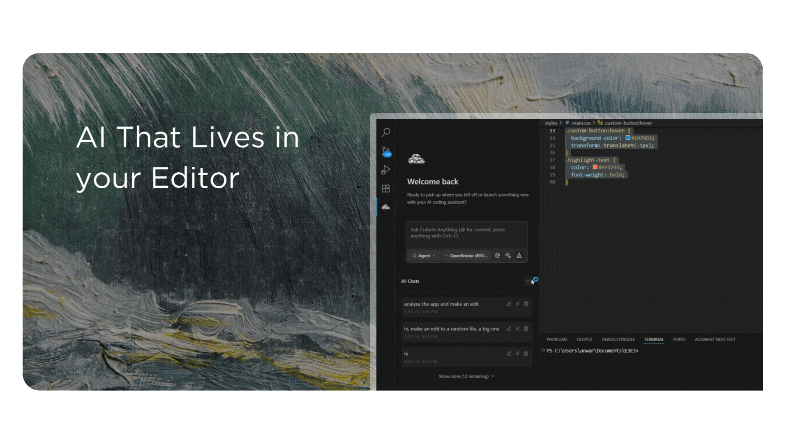Delete the 'analyse the app' chat
789x444 pixels.
[526, 304]
